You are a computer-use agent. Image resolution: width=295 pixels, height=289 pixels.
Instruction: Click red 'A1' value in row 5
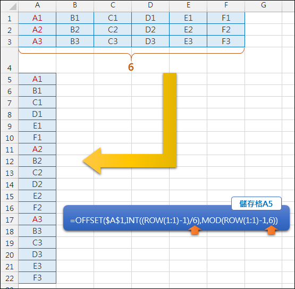tap(37, 79)
